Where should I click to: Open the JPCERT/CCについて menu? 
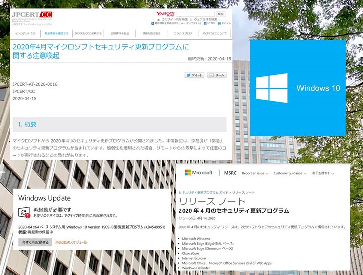(x=215, y=34)
